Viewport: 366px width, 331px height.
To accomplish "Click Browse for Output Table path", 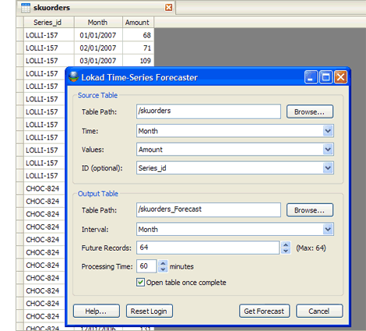I will (x=310, y=210).
